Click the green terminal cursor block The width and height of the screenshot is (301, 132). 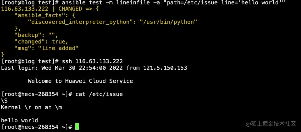pos(77,127)
